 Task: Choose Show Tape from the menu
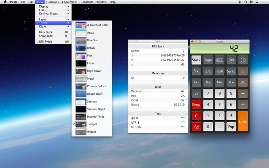click(46, 36)
